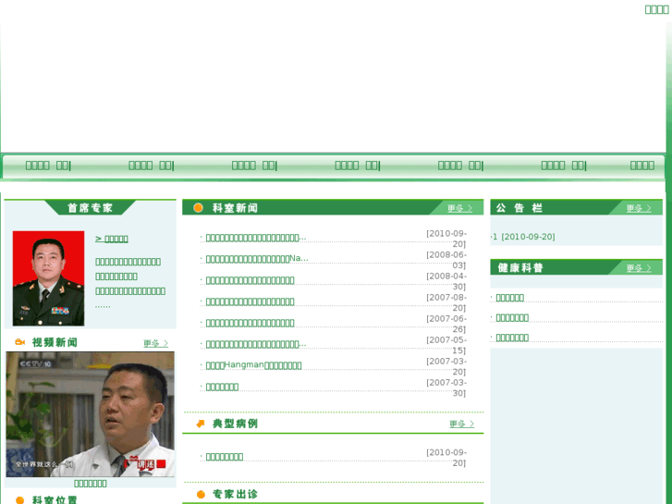Open 更多 link in 健康科普 header

coord(639,268)
